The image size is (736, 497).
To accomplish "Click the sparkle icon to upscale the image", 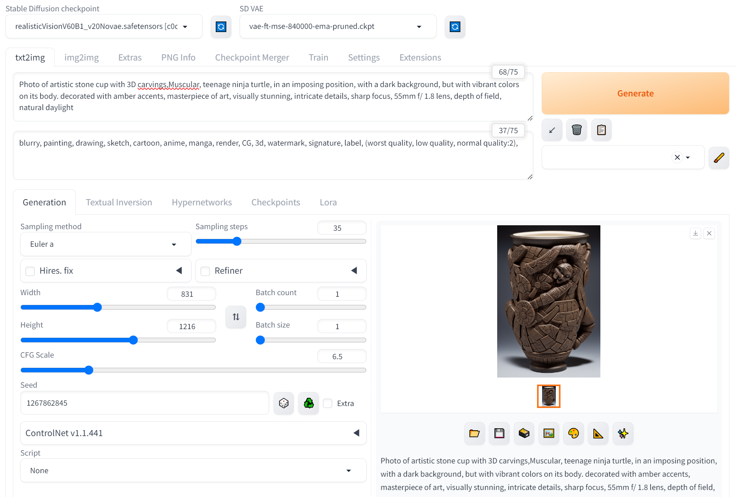I will (623, 433).
